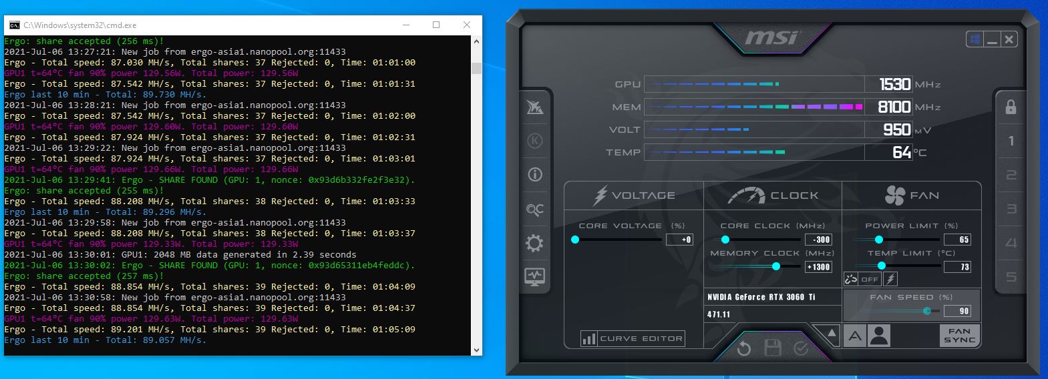This screenshot has width=1048, height=379.
Task: Select profile slot 1
Action: [1011, 141]
